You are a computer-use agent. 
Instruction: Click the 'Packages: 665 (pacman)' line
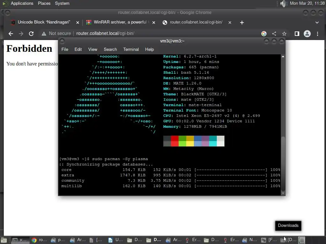[x=191, y=67]
